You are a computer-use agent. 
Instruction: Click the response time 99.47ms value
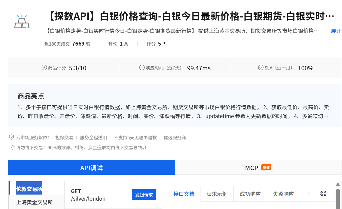point(199,68)
